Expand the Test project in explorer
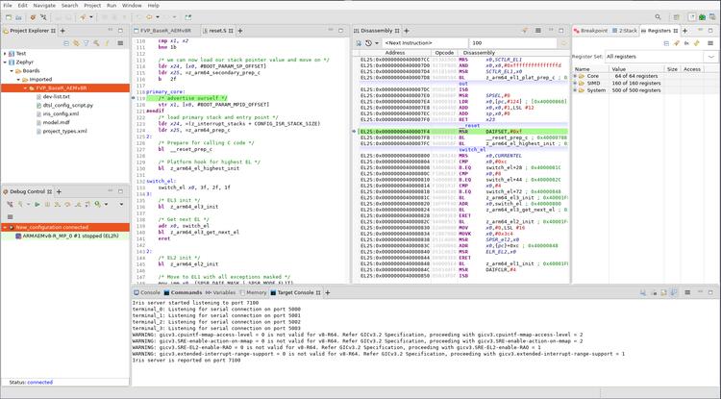This screenshot has height=399, width=721. pos(6,53)
